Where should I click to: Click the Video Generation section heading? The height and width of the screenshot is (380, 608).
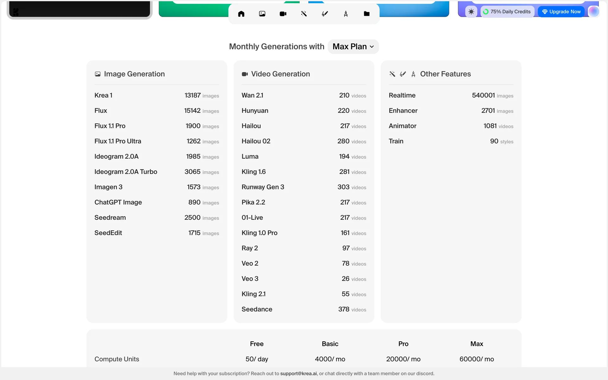point(280,74)
